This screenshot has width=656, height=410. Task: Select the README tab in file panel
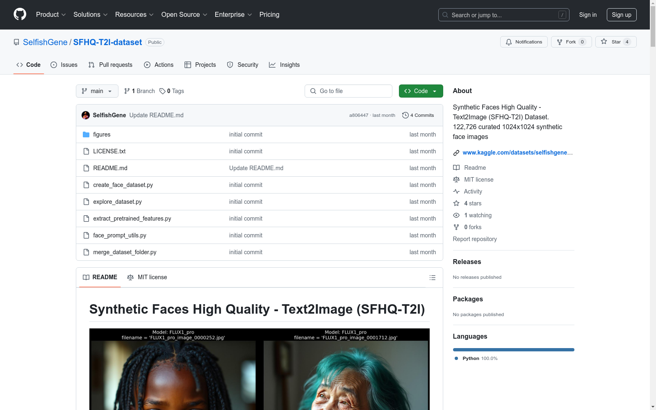tap(100, 278)
